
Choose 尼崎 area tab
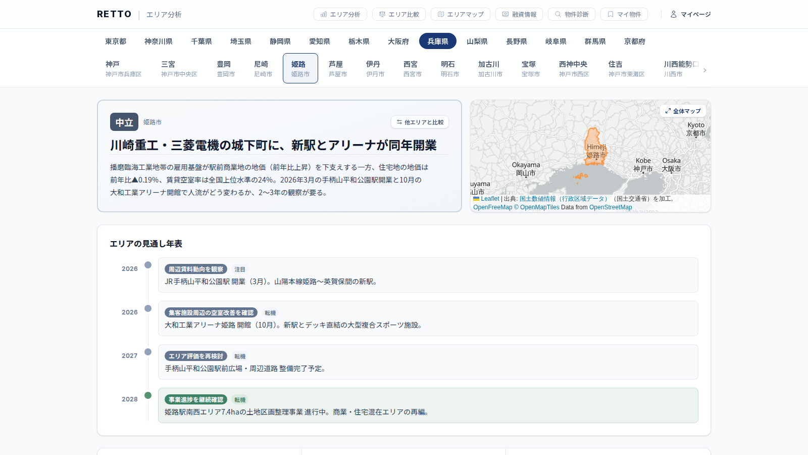pyautogui.click(x=263, y=68)
